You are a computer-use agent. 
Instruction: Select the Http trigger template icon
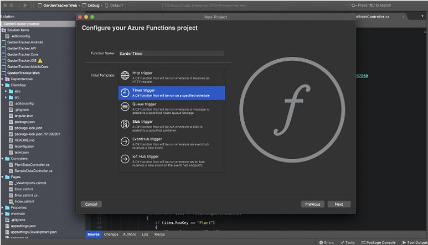(x=125, y=76)
